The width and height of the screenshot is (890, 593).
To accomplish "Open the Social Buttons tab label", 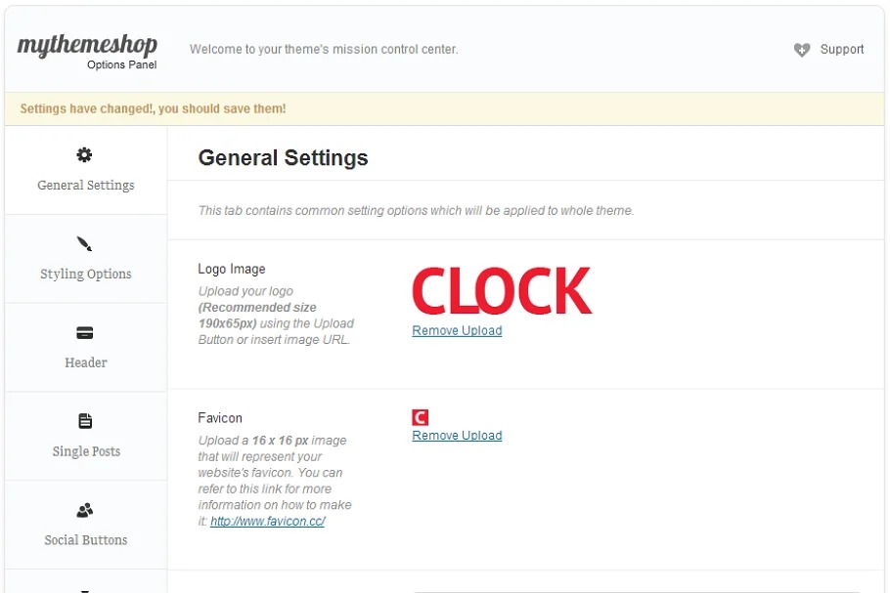I will click(x=86, y=540).
